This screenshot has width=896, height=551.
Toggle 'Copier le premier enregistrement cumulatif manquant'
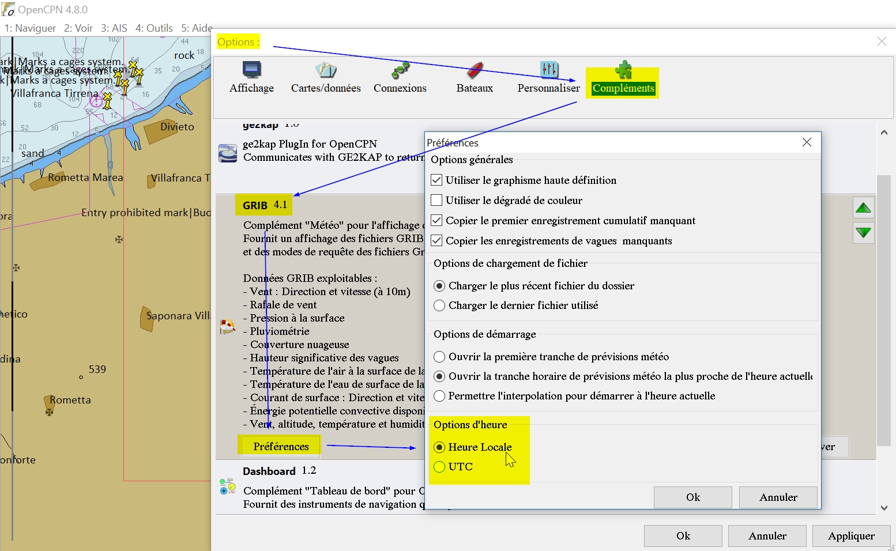coord(436,221)
